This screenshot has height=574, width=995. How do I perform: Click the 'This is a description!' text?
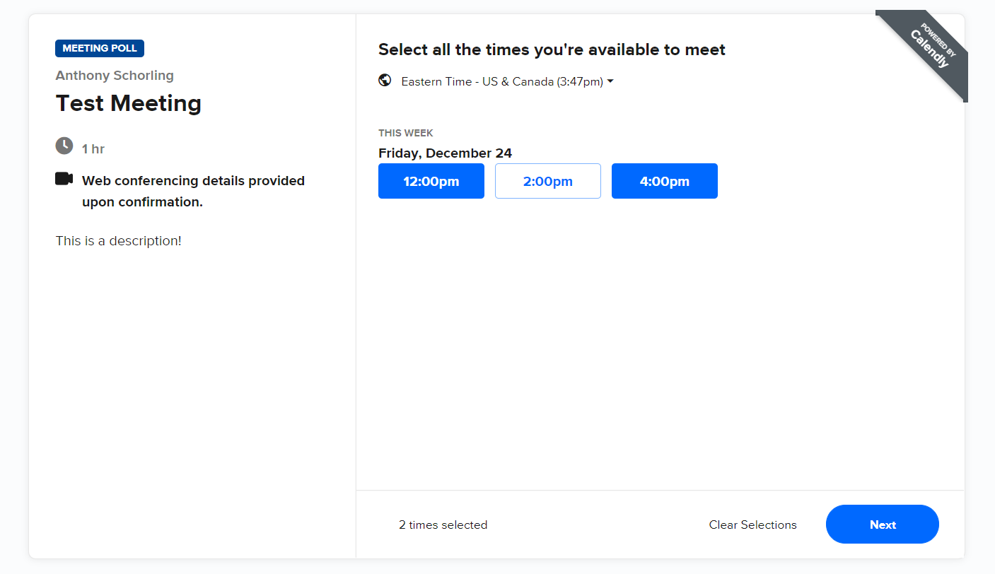point(119,241)
